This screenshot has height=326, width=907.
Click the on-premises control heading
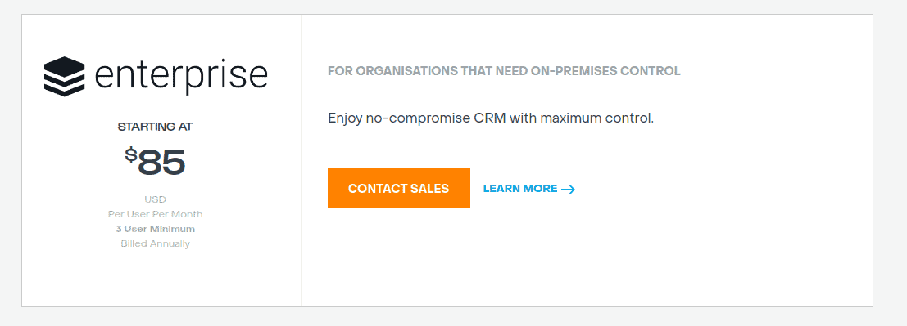[504, 72]
